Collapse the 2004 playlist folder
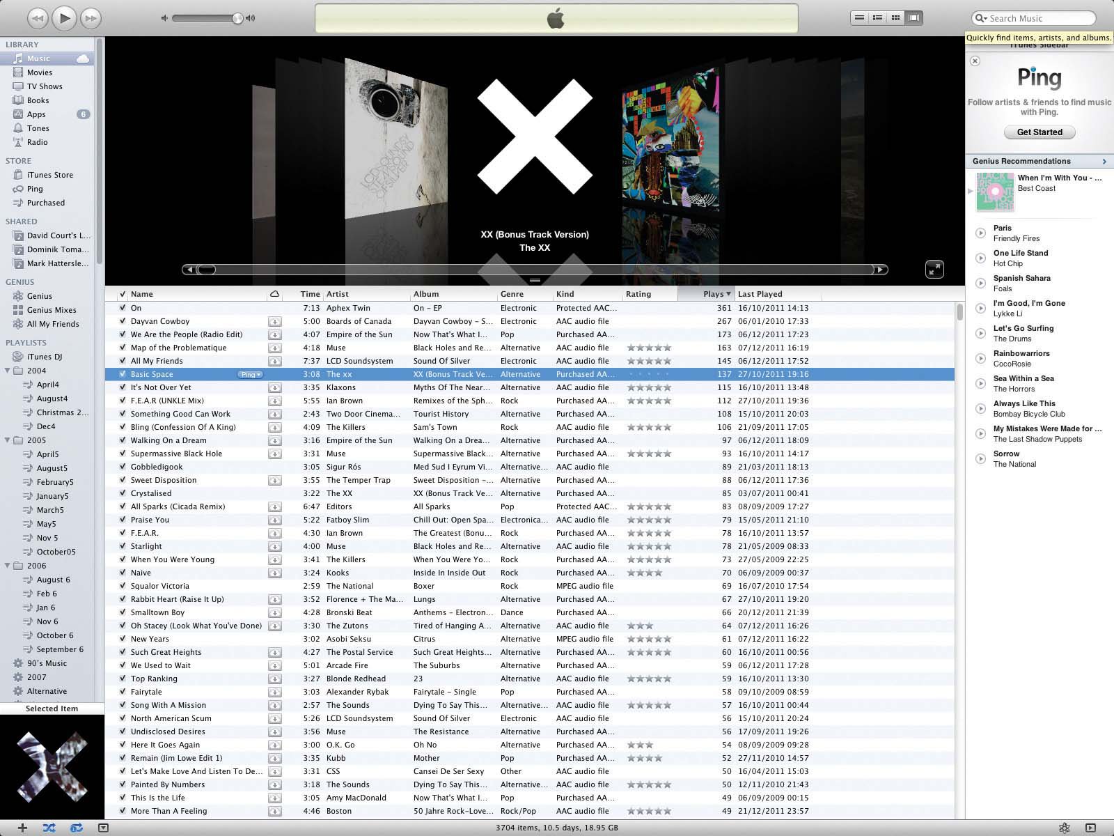Viewport: 1114px width, 836px height. pos(8,371)
